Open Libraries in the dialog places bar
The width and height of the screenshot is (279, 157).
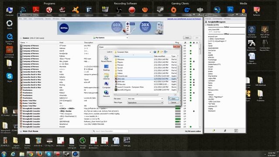pos(106,77)
